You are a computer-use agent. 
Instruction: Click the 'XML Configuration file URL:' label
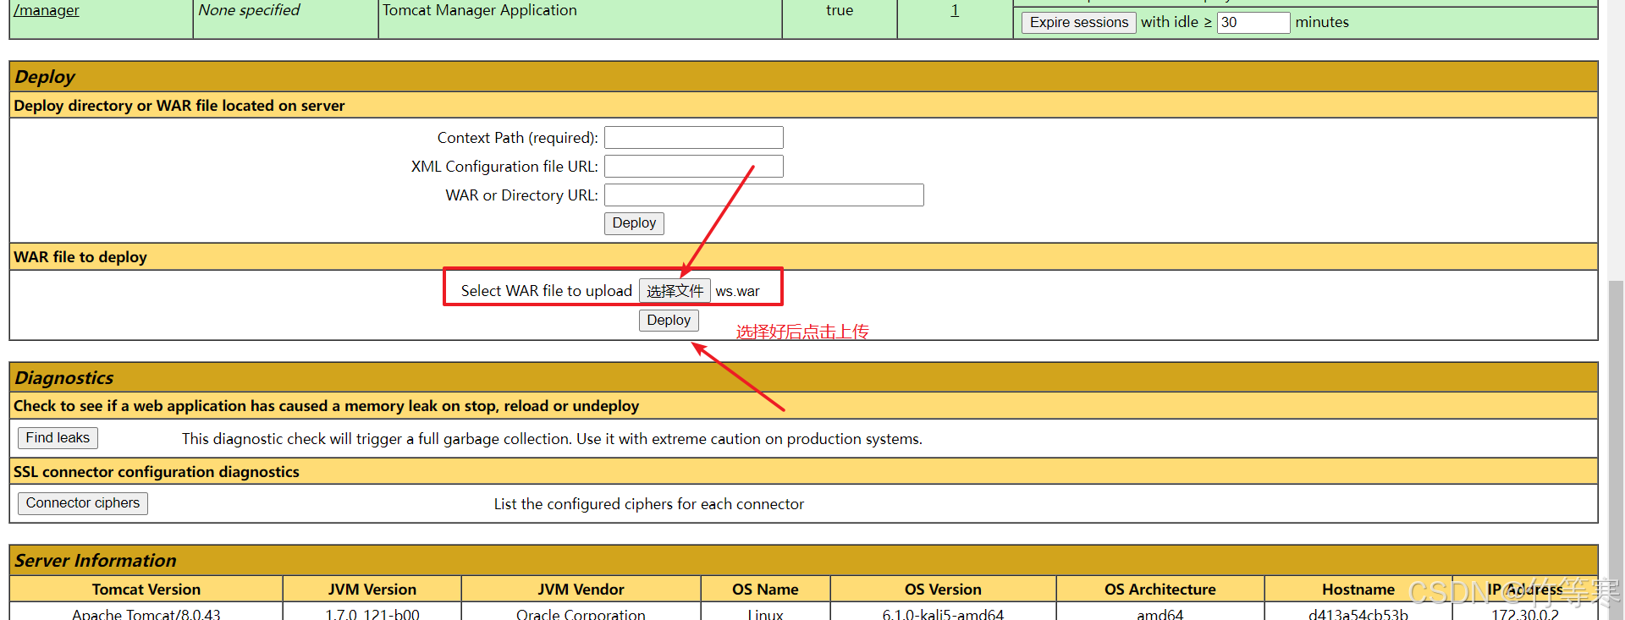[505, 167]
